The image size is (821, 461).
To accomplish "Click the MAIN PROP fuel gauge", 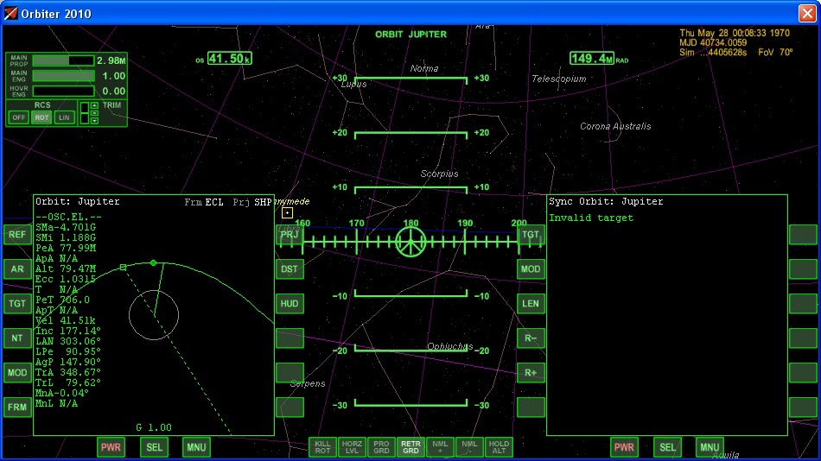I will pos(63,60).
